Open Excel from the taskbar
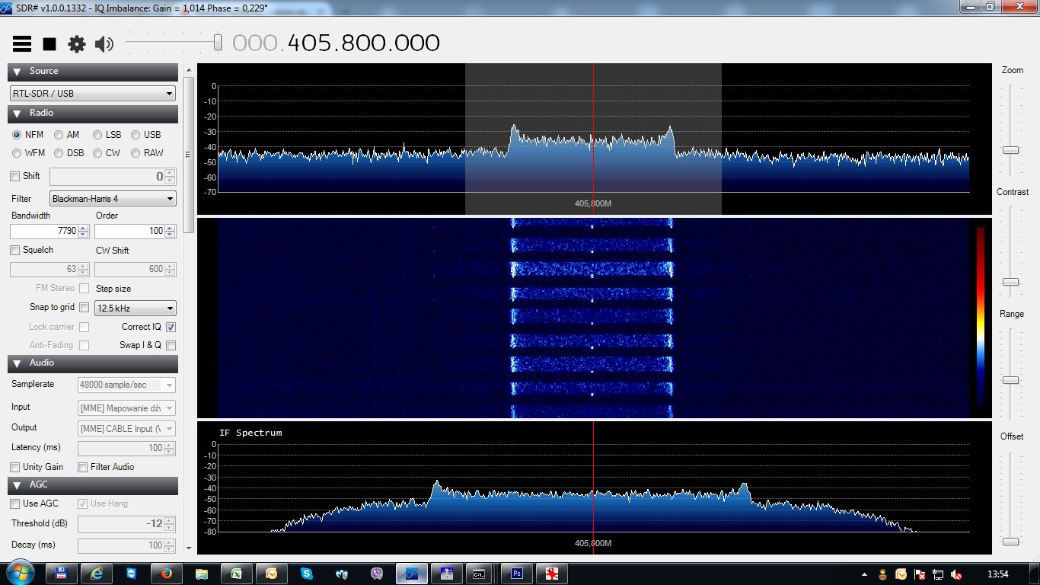 [x=237, y=574]
